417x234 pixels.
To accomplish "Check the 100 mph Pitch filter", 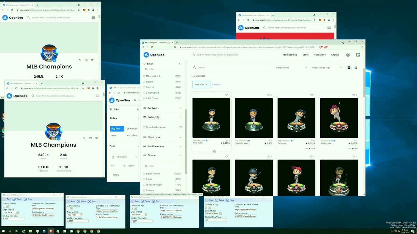I will (144, 76).
